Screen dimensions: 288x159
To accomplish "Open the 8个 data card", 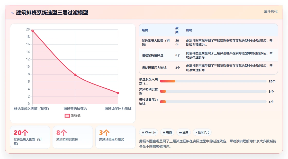I will 73,137.
